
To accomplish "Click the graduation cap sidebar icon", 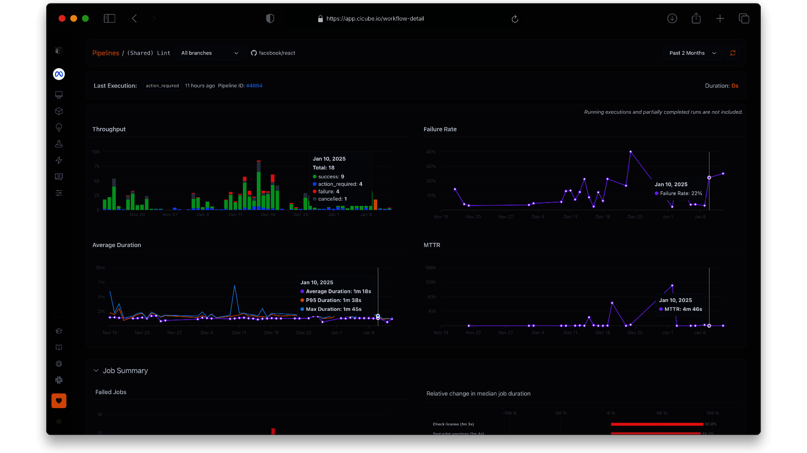I will tap(59, 331).
